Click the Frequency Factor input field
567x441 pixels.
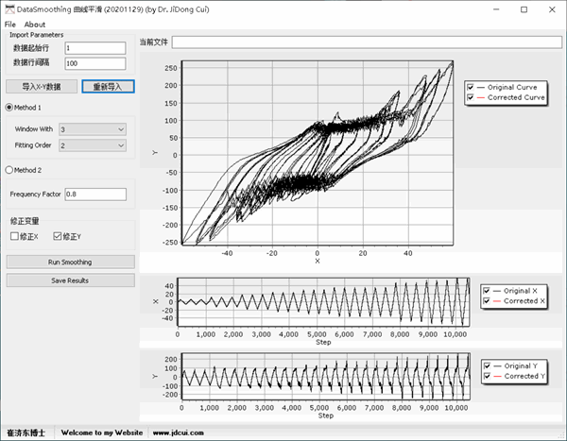coord(95,195)
